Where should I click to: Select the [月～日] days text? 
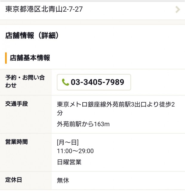pyautogui.click(x=68, y=142)
